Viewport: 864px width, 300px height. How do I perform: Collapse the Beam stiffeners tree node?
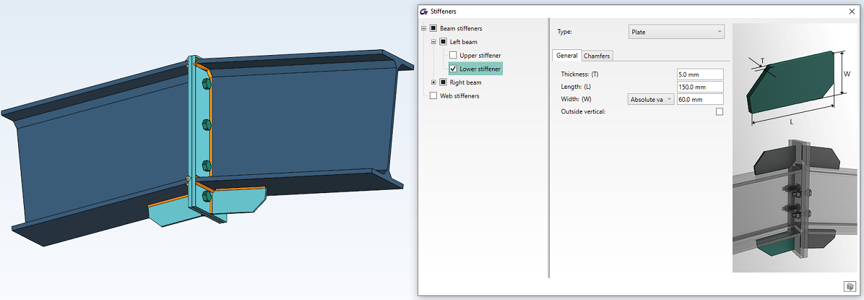tap(424, 29)
